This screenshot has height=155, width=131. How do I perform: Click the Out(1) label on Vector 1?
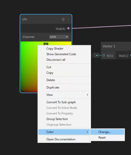pyautogui.click(x=123, y=56)
